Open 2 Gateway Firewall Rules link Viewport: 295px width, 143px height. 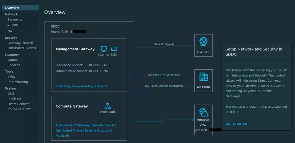92,125
